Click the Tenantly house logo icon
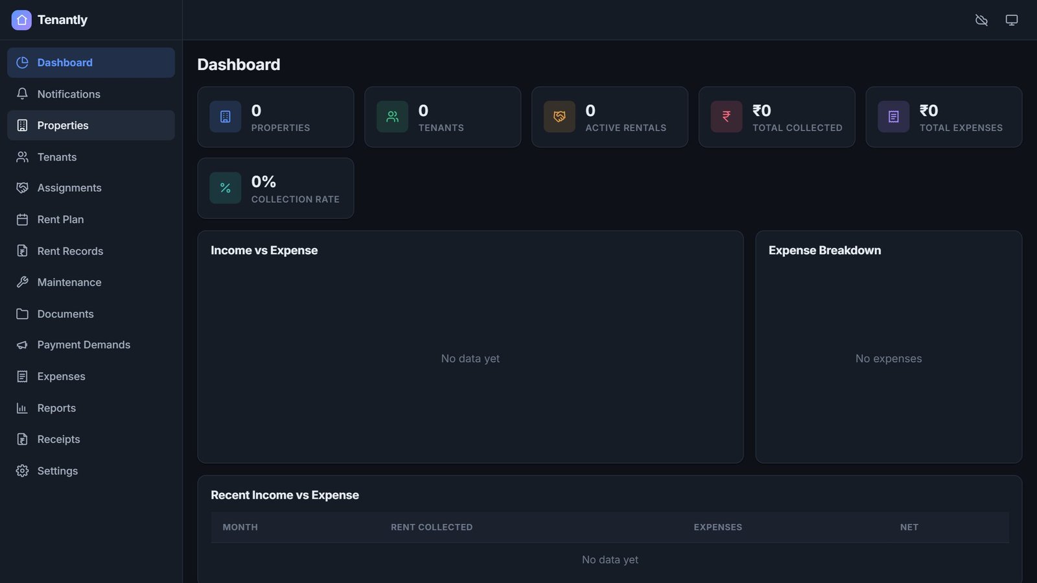The height and width of the screenshot is (583, 1037). click(21, 20)
